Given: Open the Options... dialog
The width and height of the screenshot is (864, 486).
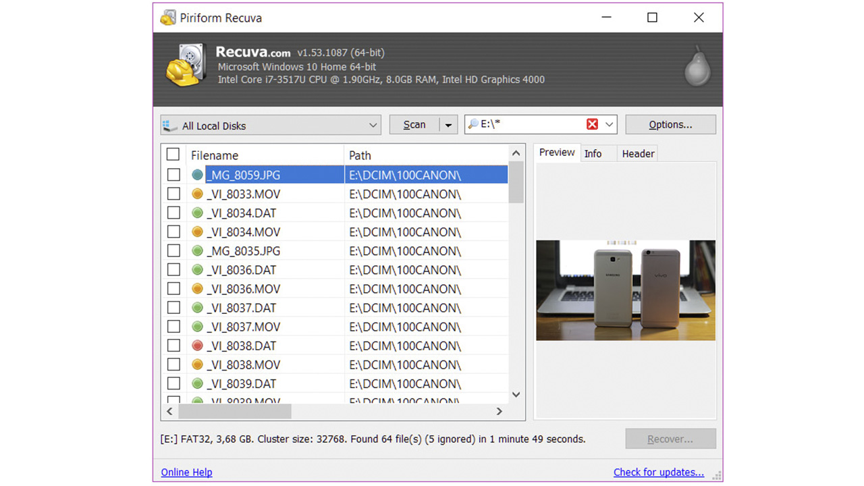Looking at the screenshot, I should [670, 125].
